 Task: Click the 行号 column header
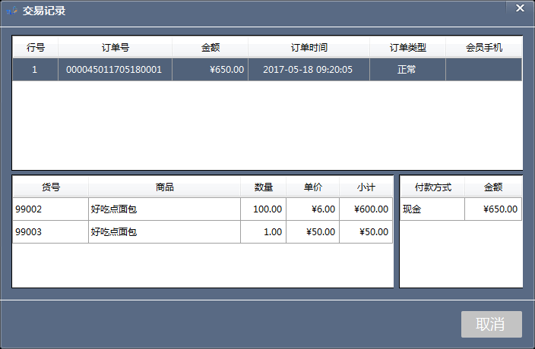coord(35,47)
